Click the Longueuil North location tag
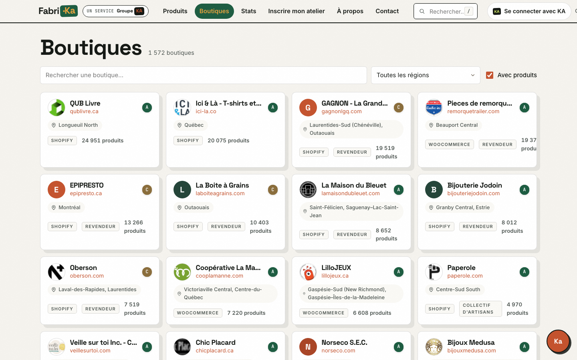The image size is (577, 360). (75, 125)
